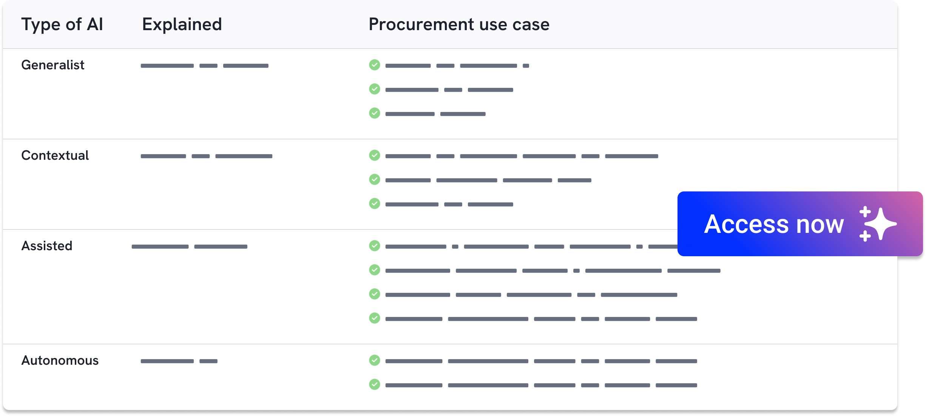Click the green checkmark beside Autonomous's last use case
Screen dimensions: 926x416
[x=374, y=385]
